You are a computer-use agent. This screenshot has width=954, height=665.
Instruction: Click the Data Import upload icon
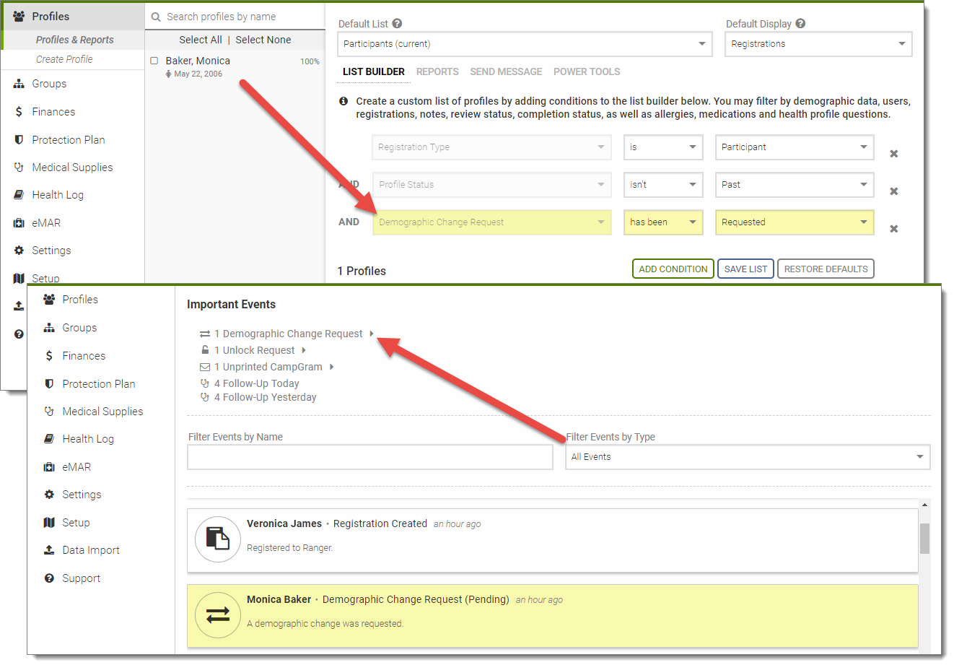tap(49, 550)
